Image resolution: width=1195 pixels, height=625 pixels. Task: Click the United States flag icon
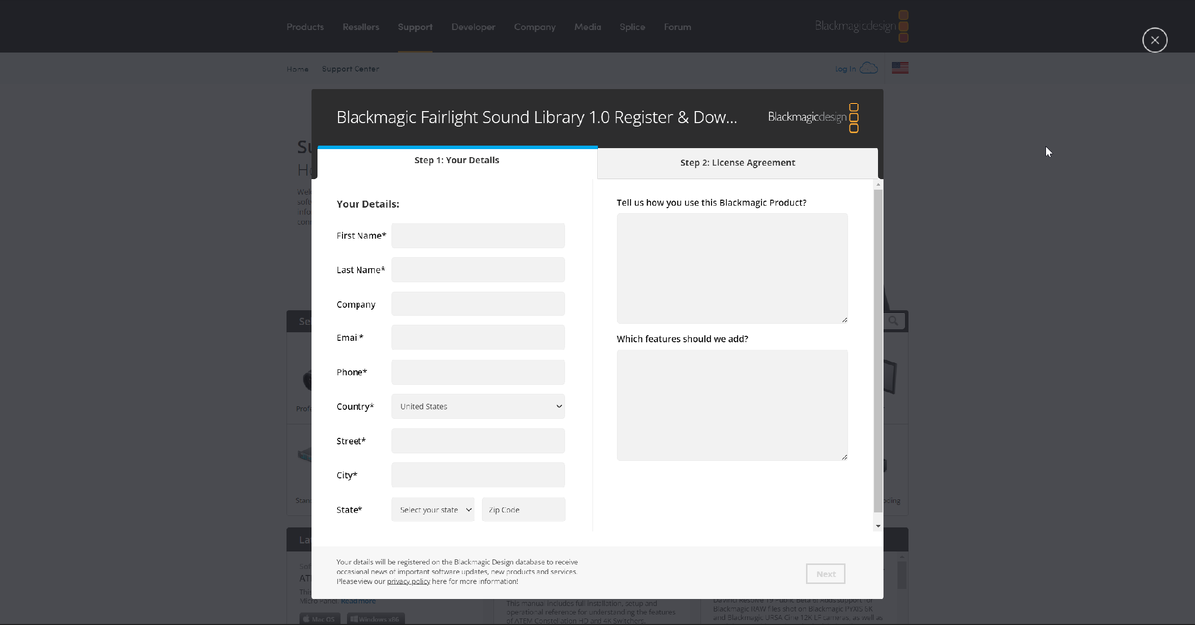pos(900,68)
